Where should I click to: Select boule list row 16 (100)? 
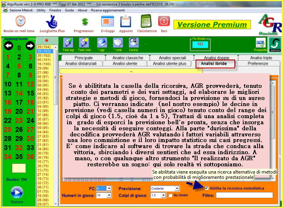click(45, 64)
